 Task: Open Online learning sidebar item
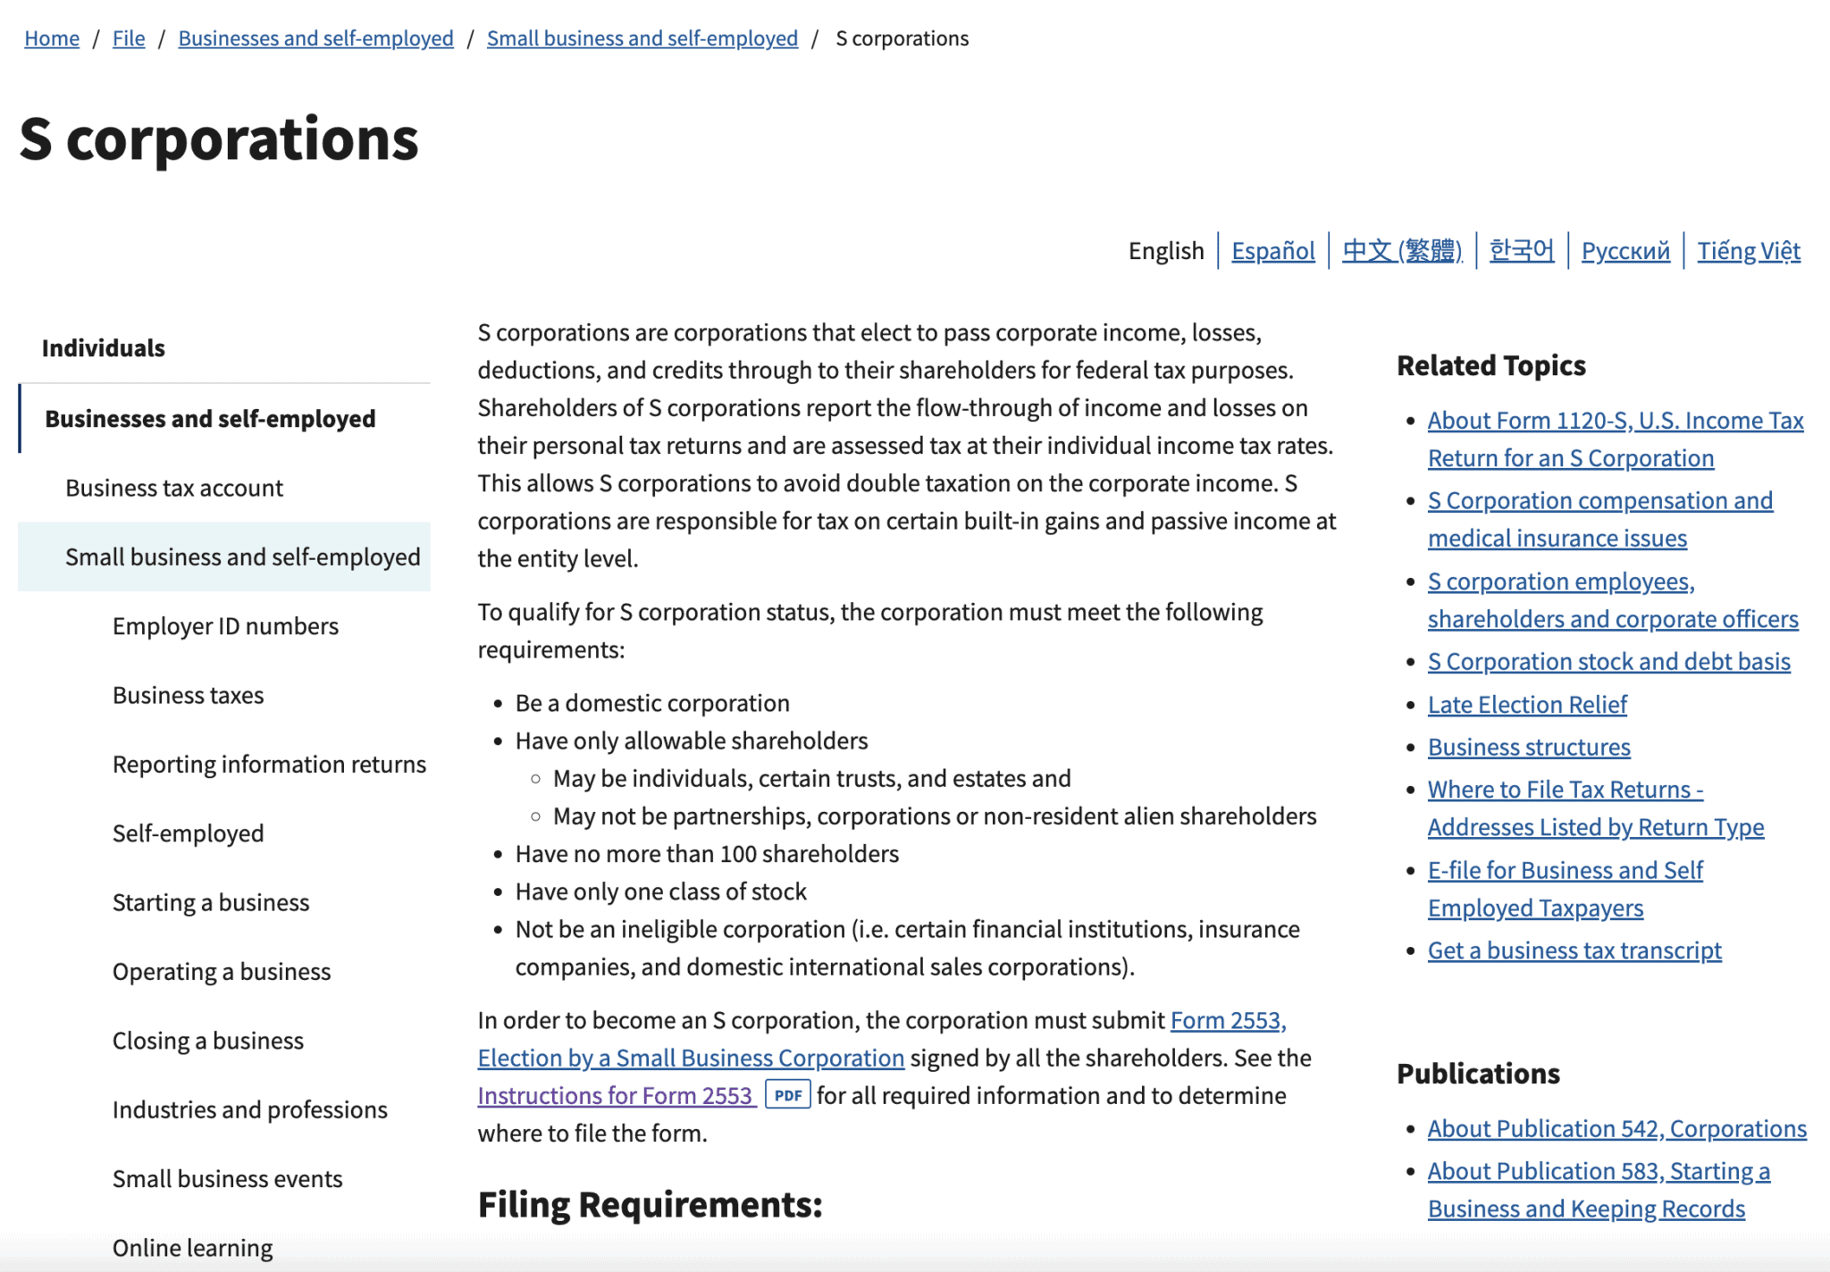pos(193,1248)
